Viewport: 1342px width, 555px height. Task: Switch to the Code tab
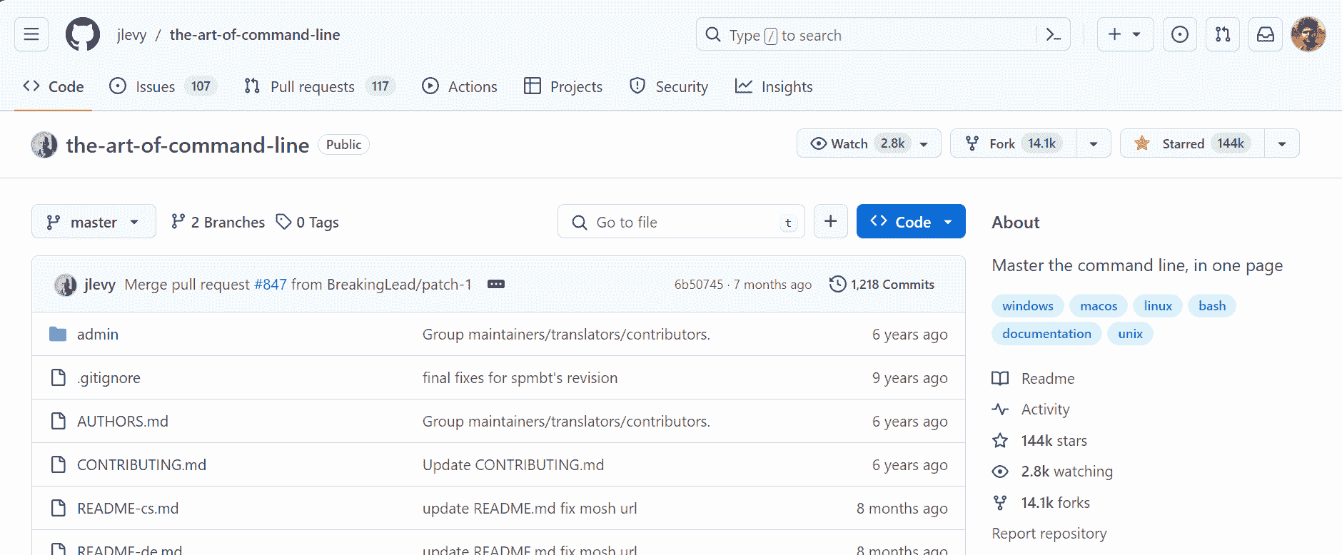54,86
